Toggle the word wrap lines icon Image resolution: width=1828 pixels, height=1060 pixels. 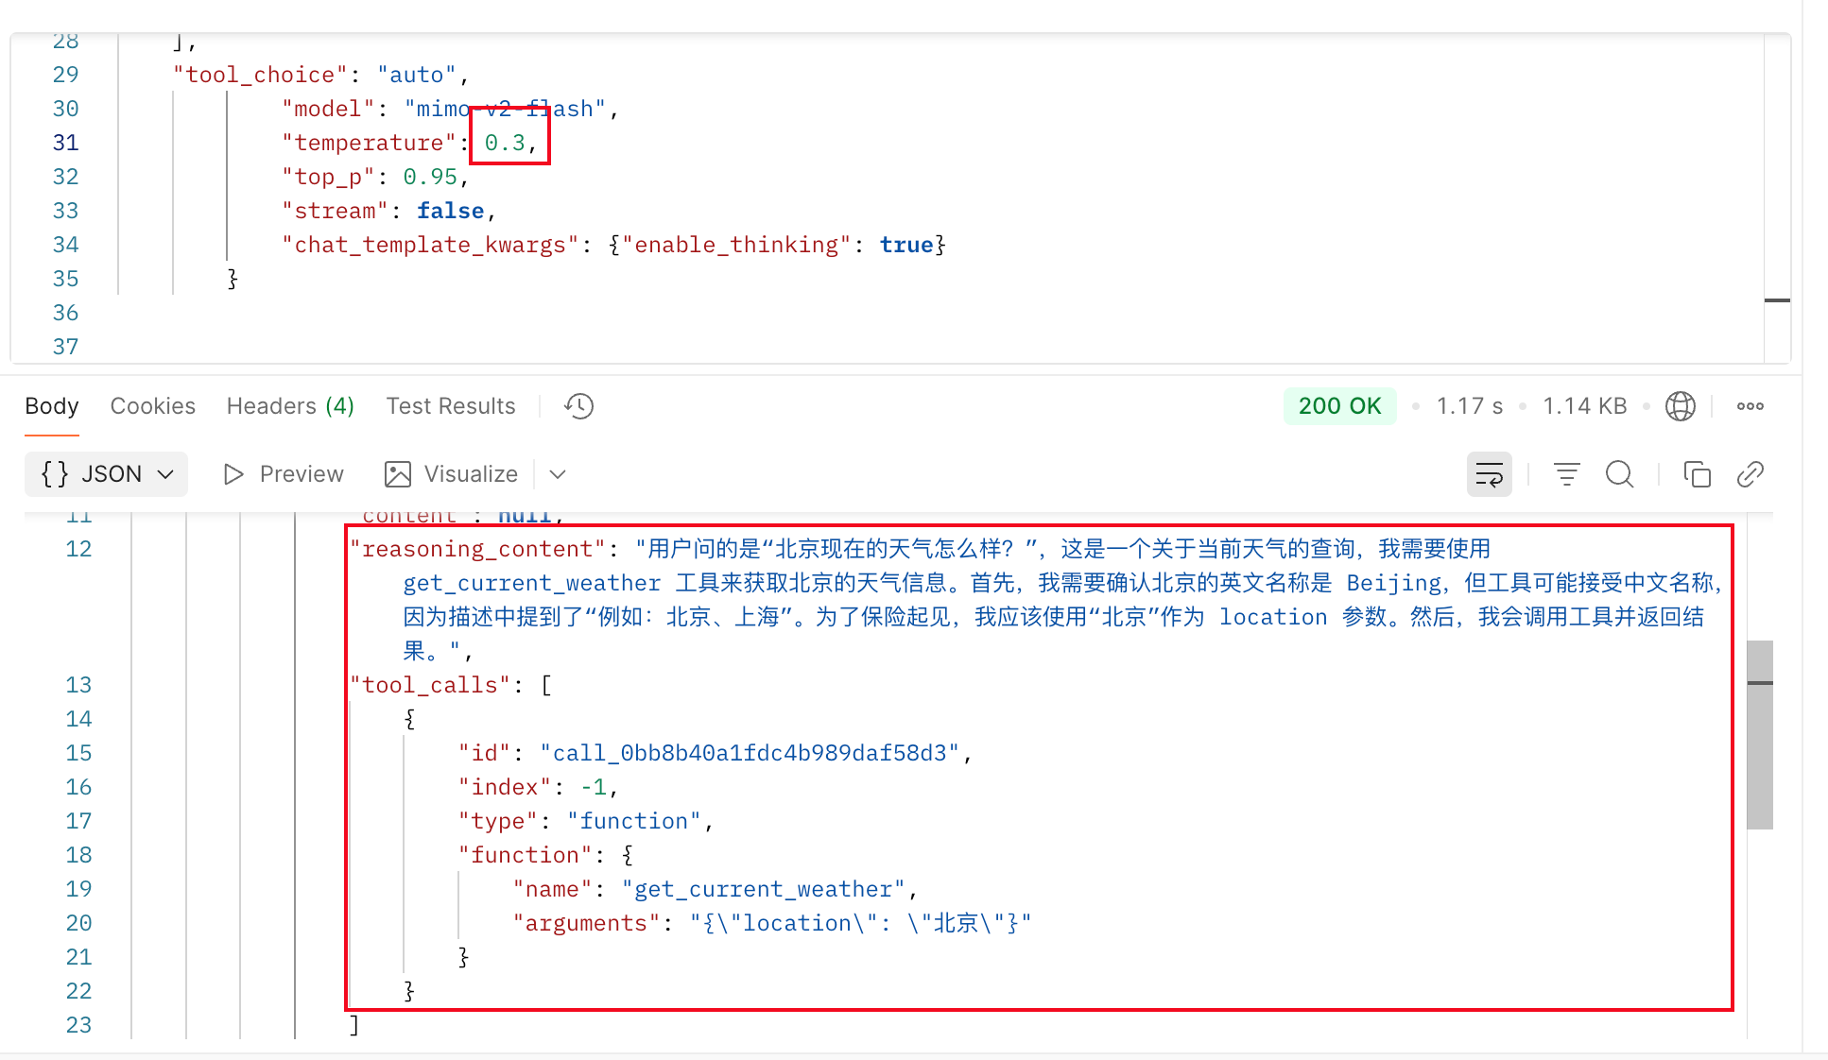click(x=1489, y=474)
